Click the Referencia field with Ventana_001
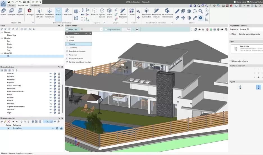263x155 pixels. pos(251,29)
